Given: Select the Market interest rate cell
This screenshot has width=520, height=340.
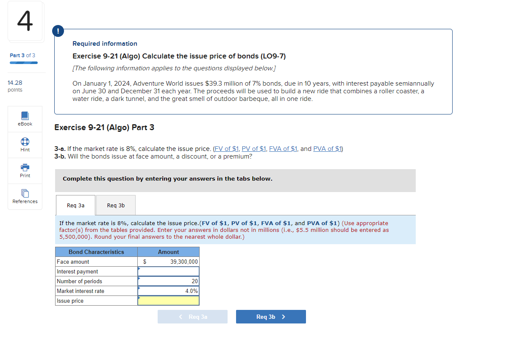Looking at the screenshot, I should pyautogui.click(x=168, y=291).
